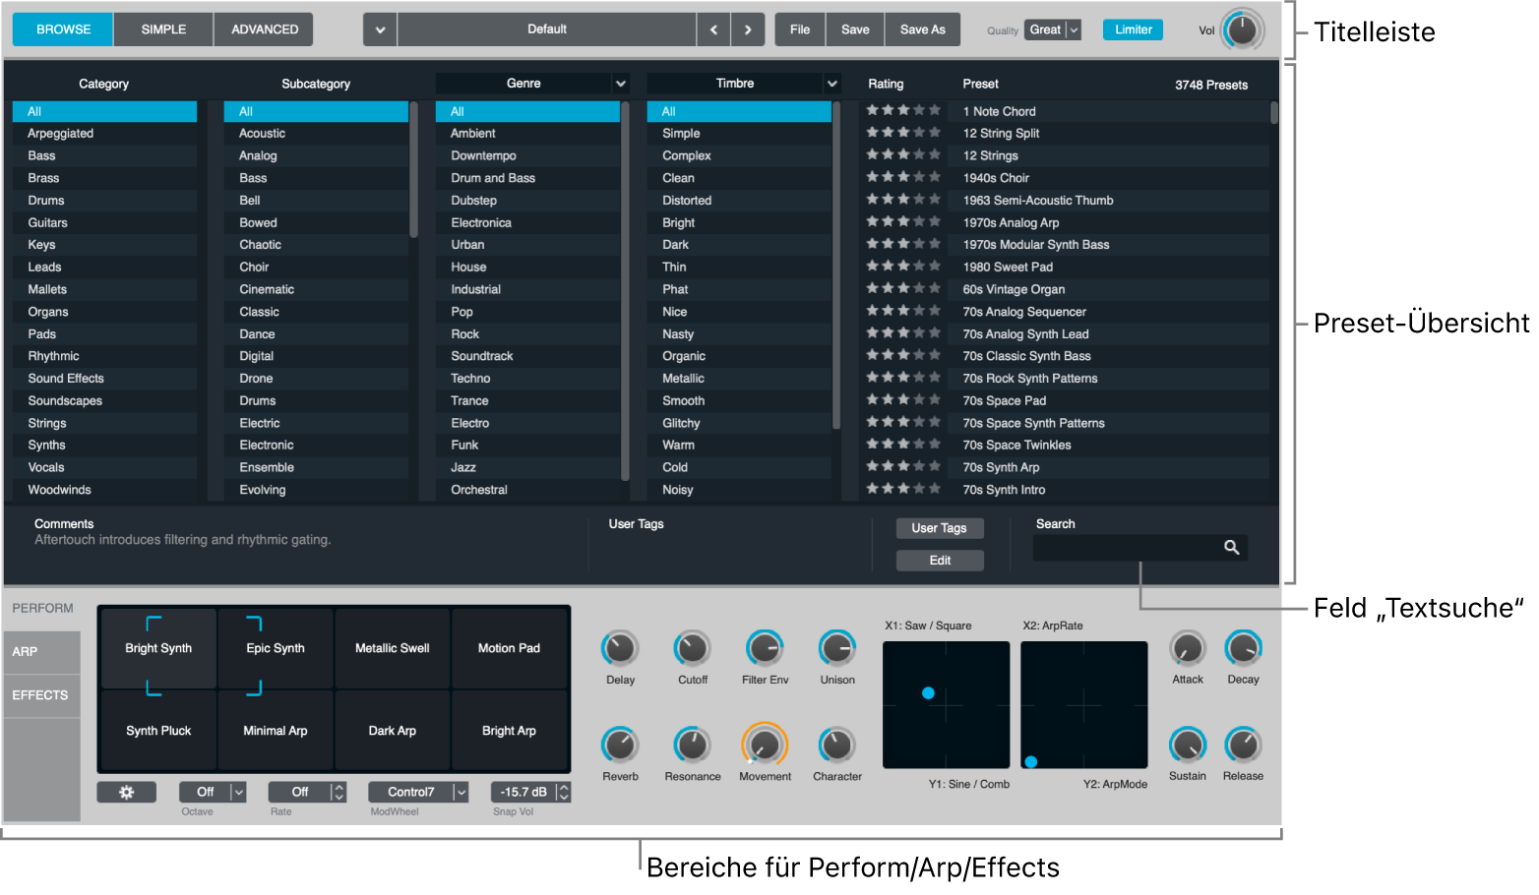
Task: Go to next preset with right arrow
Action: [x=748, y=30]
